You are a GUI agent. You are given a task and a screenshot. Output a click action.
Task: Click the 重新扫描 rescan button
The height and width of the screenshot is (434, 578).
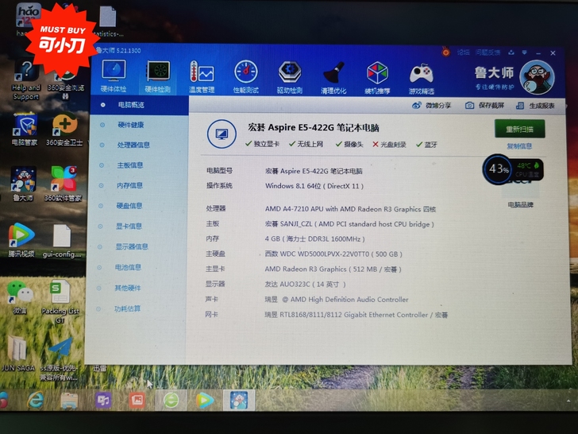click(x=520, y=129)
